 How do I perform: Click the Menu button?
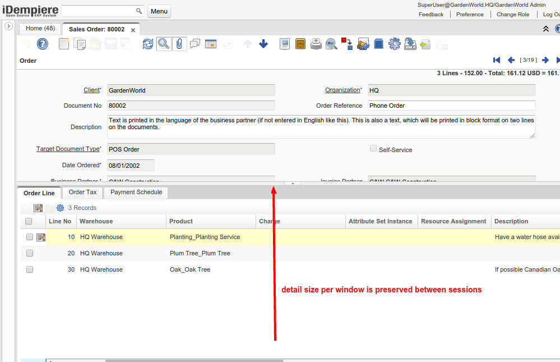159,11
